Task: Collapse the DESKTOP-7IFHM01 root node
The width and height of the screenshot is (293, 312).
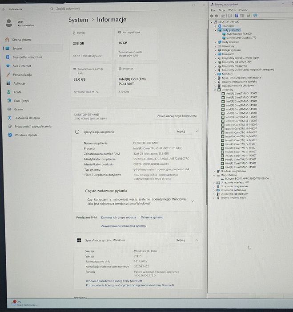Action: 212,22
